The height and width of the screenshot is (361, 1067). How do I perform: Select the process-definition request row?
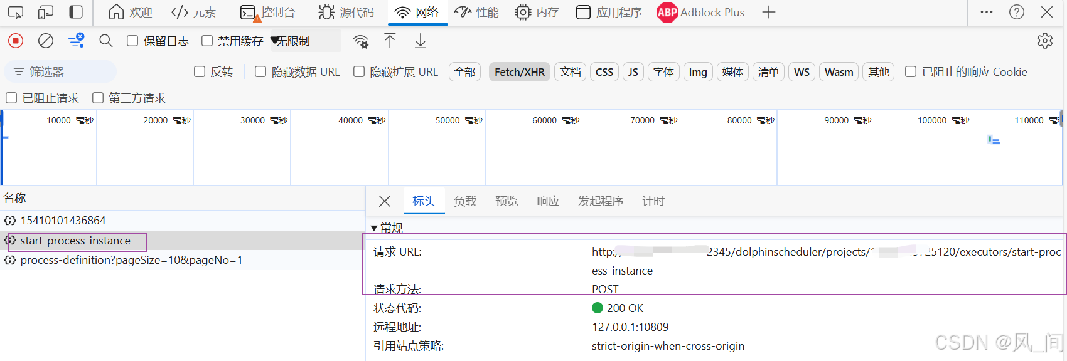coord(131,260)
